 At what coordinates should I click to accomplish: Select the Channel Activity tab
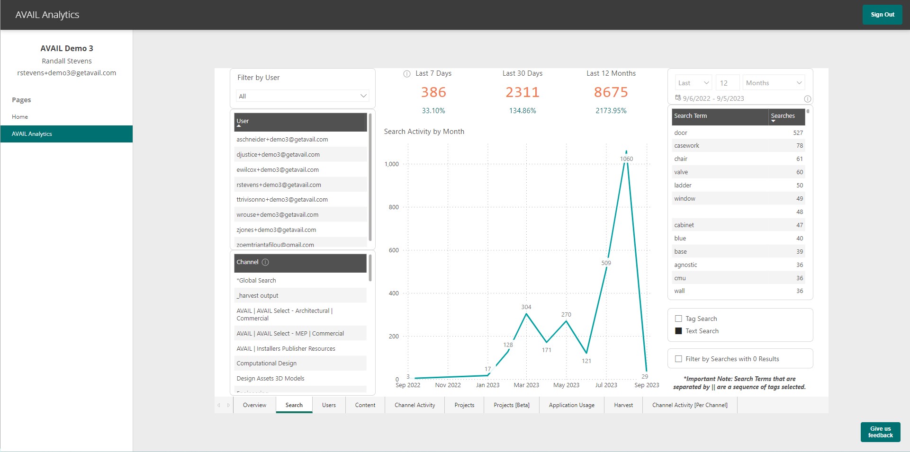point(415,405)
